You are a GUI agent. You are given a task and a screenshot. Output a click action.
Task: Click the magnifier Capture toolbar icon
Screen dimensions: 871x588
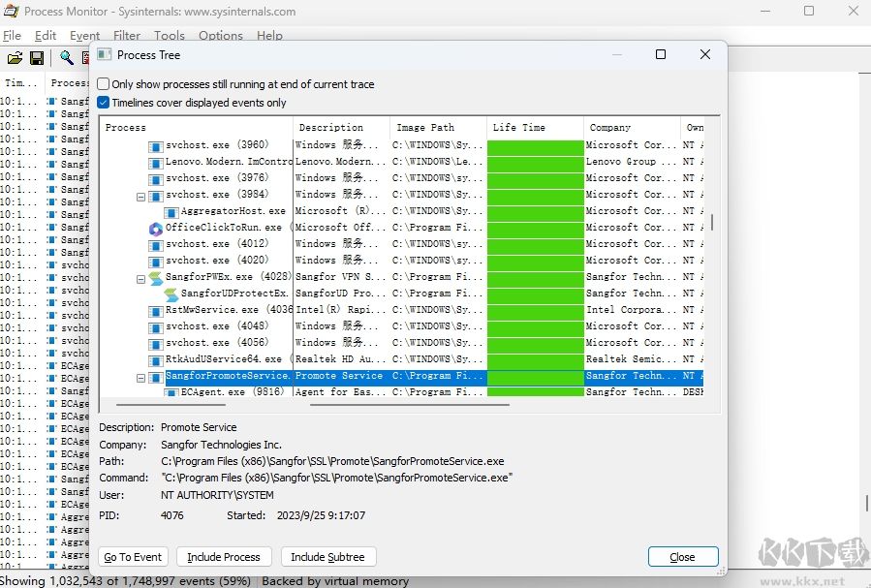coord(67,57)
